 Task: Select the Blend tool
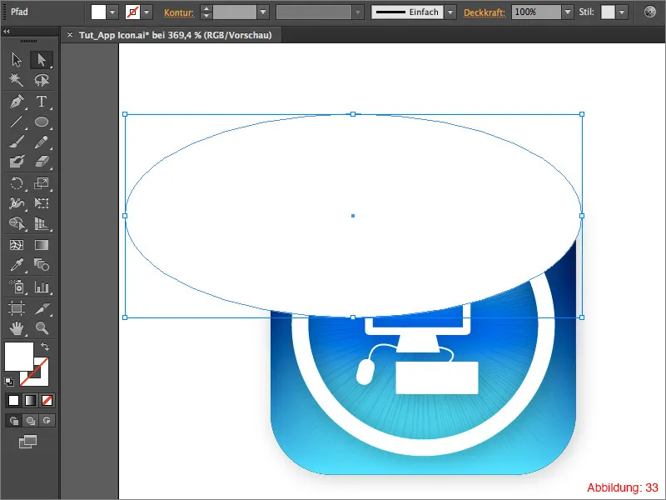click(41, 265)
